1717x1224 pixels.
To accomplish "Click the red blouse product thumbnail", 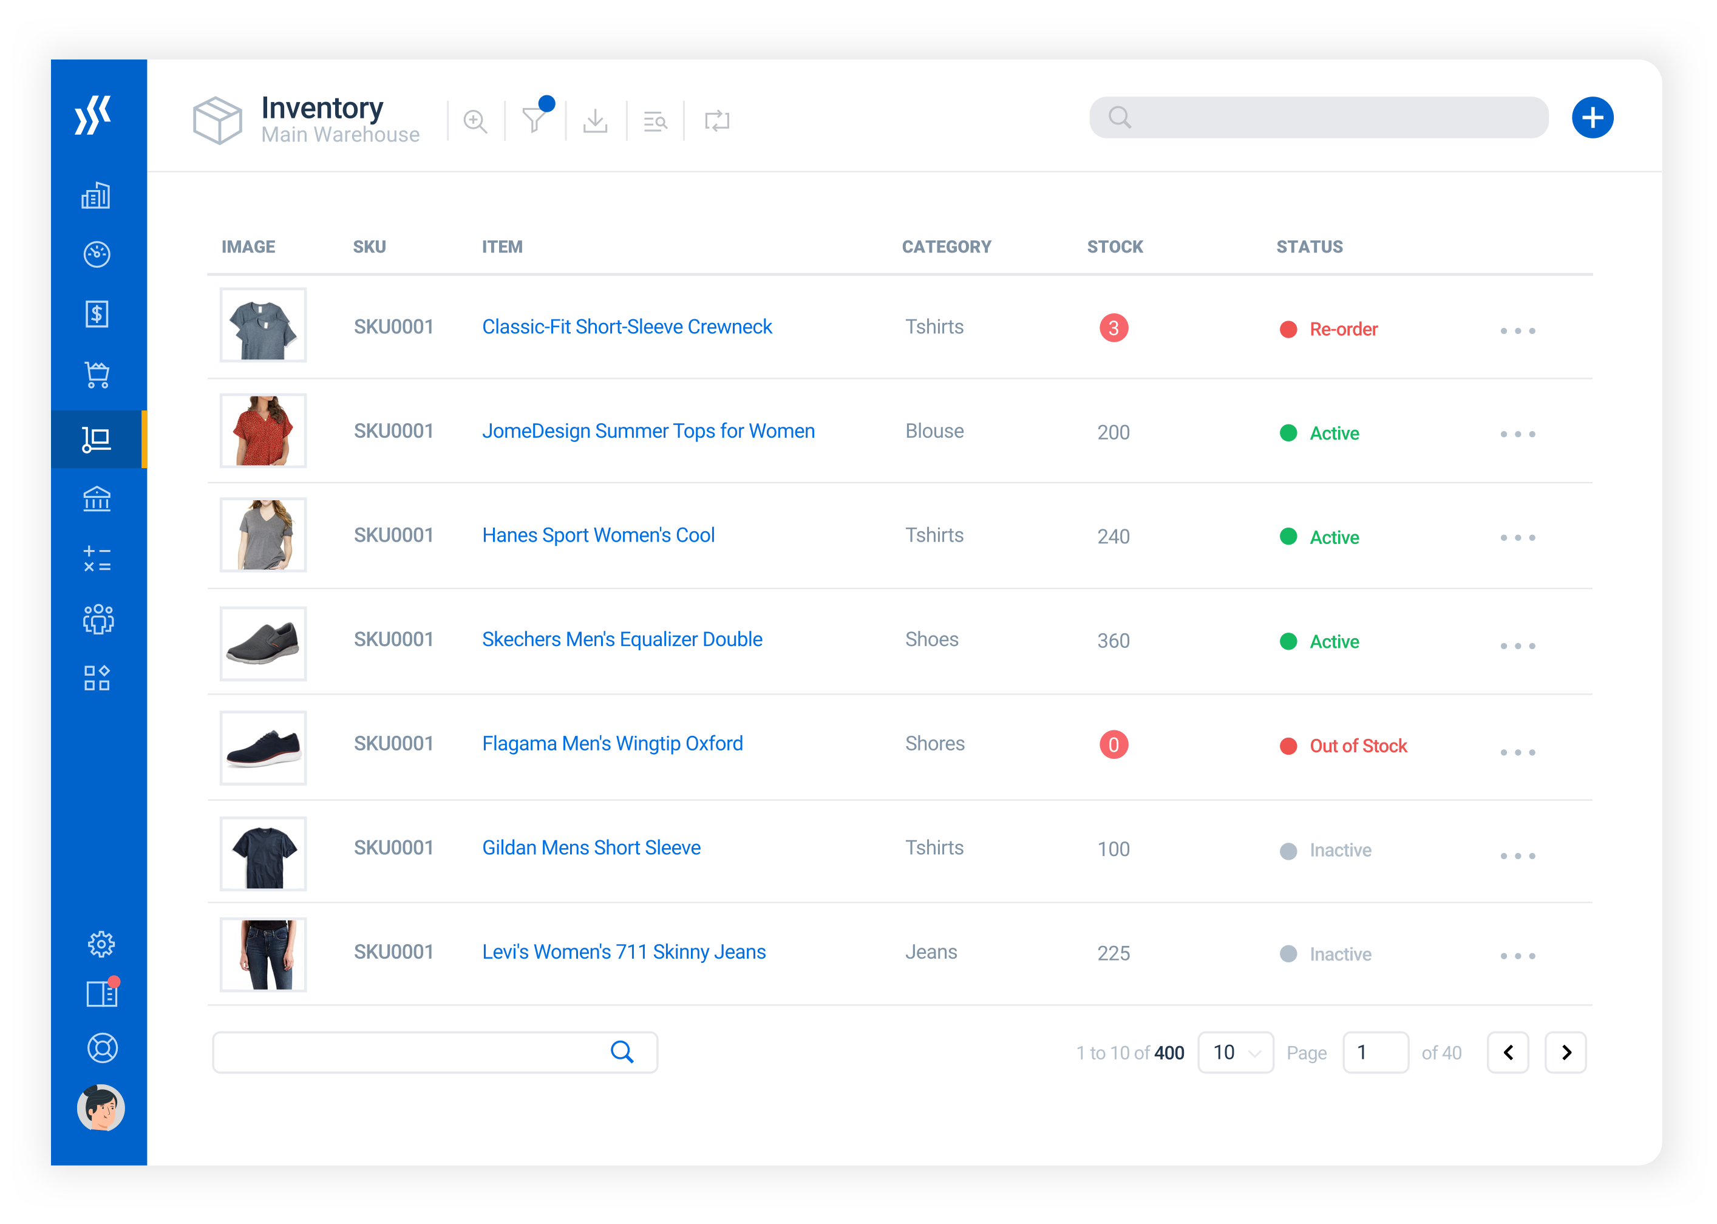I will pyautogui.click(x=263, y=430).
